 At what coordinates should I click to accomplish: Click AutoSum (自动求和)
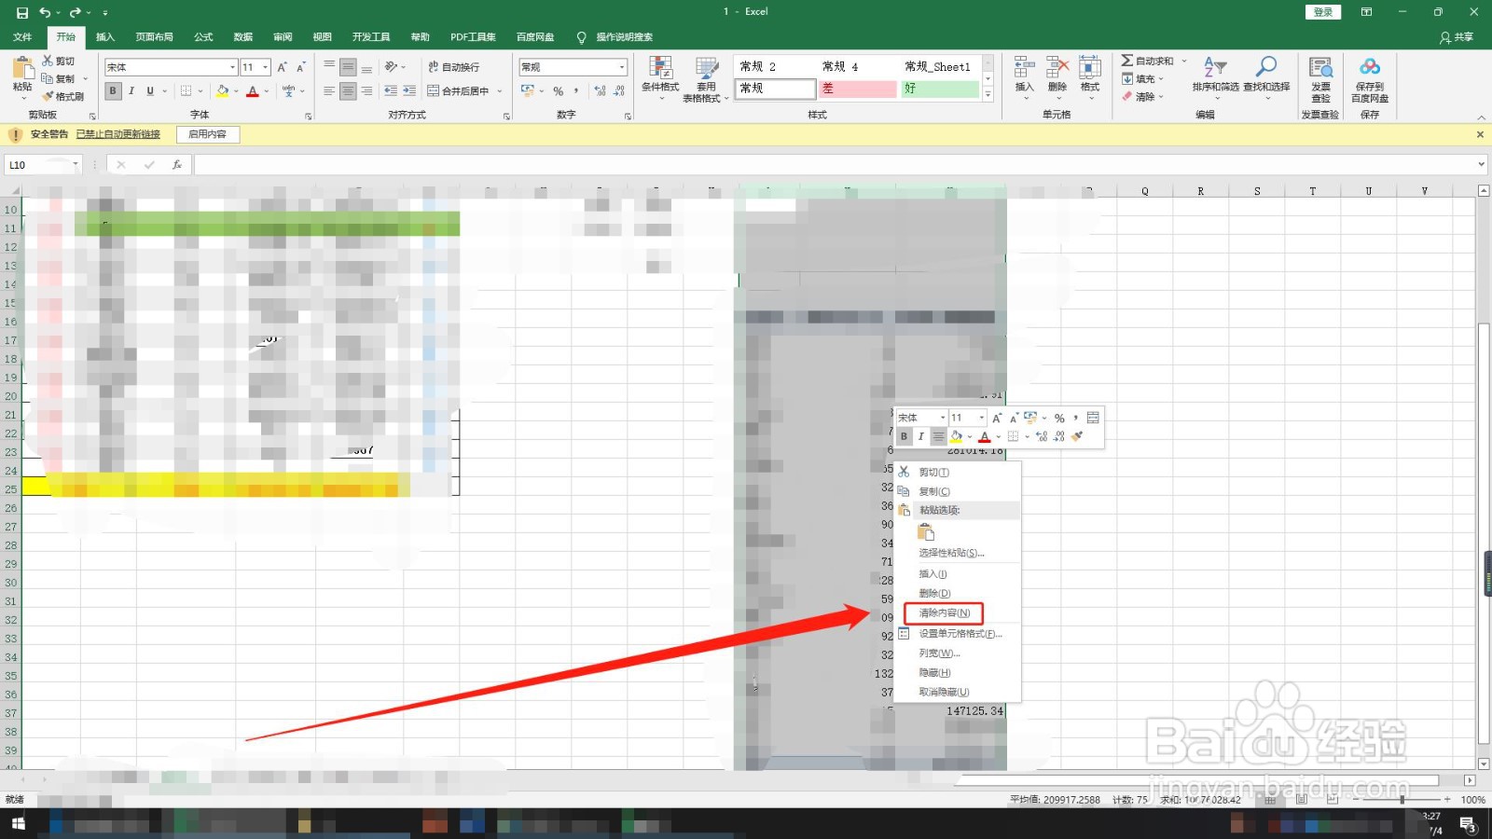1148,61
